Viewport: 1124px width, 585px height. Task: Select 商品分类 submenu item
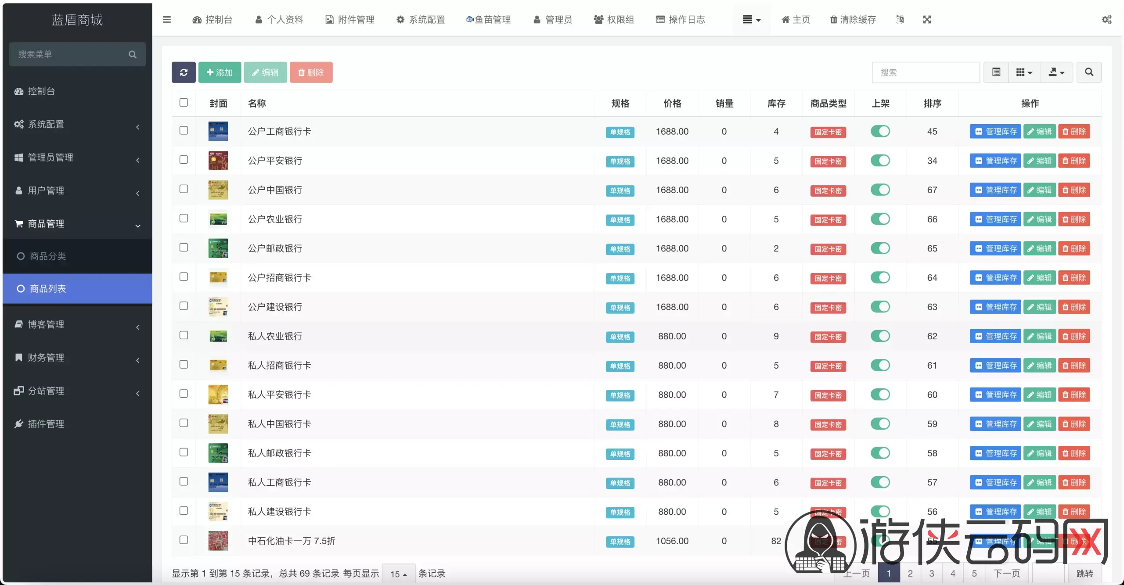point(77,256)
